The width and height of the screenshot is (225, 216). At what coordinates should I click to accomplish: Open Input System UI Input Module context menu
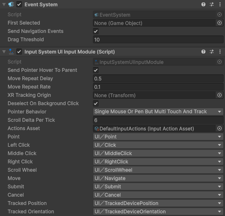(x=220, y=52)
